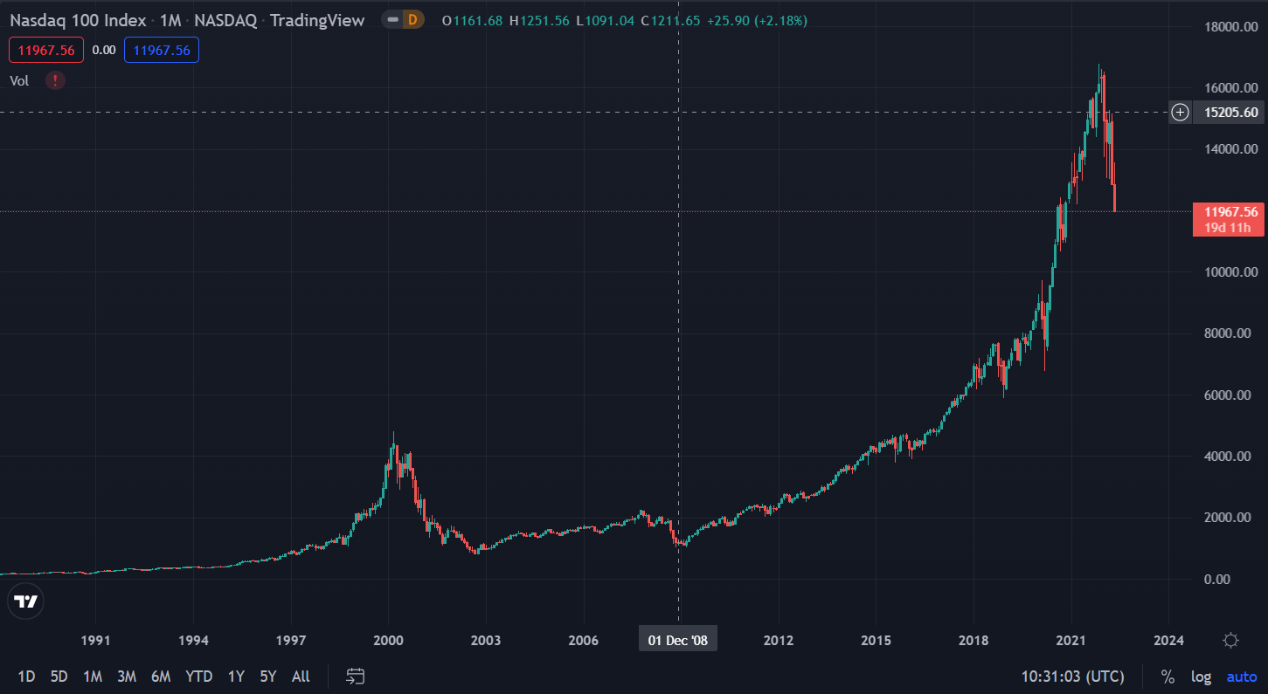Click the 2012 year label on time axis
The width and height of the screenshot is (1268, 694).
(x=779, y=641)
